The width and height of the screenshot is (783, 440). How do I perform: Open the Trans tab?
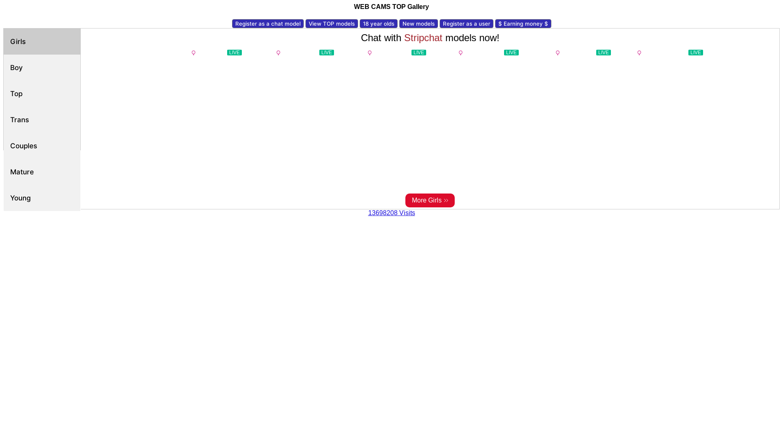(x=42, y=120)
